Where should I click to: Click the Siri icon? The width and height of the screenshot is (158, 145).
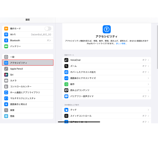pyautogui.click(x=6, y=75)
